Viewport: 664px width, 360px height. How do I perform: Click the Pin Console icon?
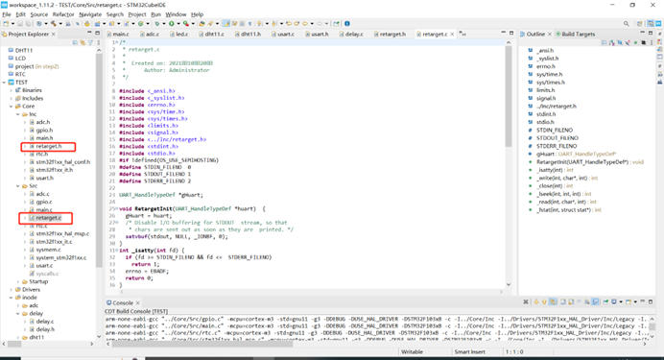click(605, 302)
